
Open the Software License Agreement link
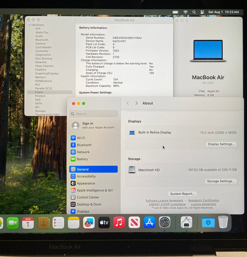click(x=164, y=200)
